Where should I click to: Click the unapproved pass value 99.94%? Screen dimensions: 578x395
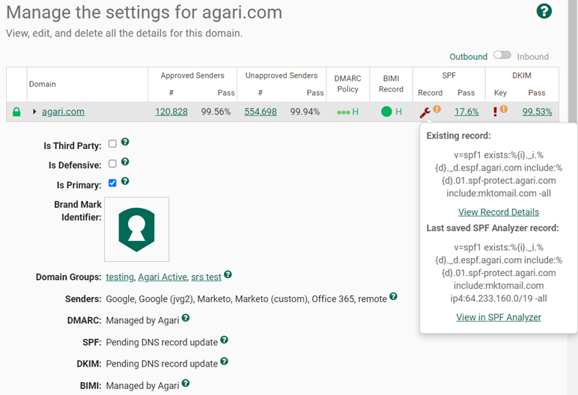coord(305,111)
